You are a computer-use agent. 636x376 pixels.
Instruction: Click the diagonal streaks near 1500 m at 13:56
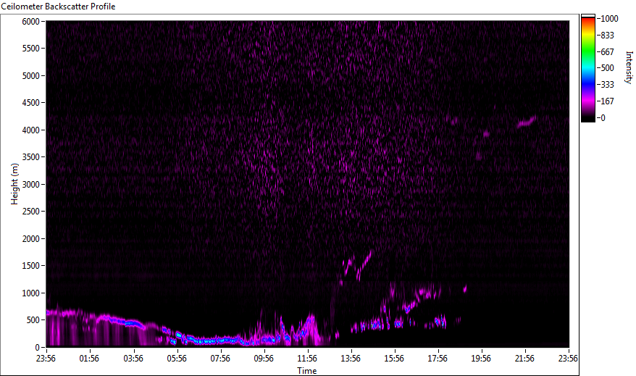tap(357, 267)
